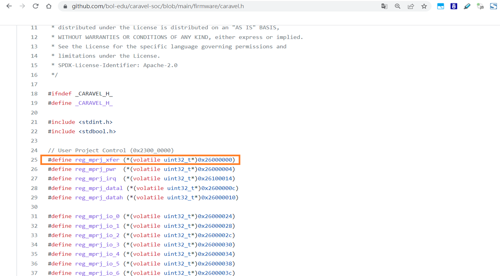Toggle the bookmark star for this page
The image size is (500, 276).
424,6
